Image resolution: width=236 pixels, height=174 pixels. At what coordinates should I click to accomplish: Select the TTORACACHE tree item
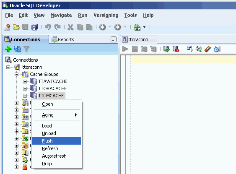click(52, 88)
